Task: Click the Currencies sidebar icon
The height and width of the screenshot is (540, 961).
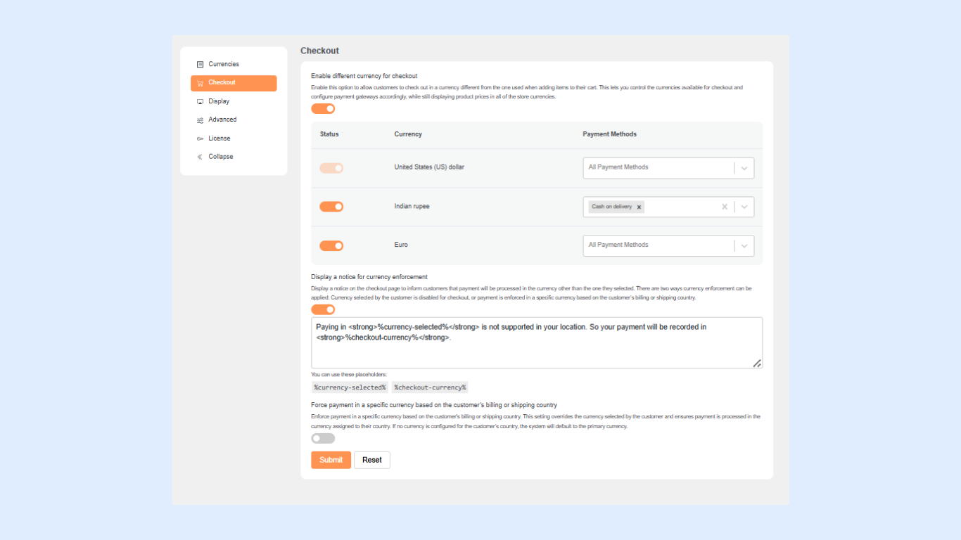Action: [201, 65]
